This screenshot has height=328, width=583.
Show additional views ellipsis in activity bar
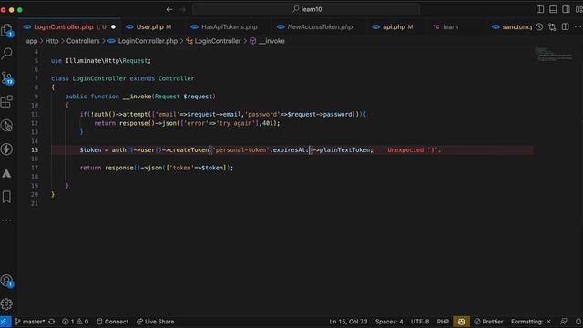click(6, 220)
